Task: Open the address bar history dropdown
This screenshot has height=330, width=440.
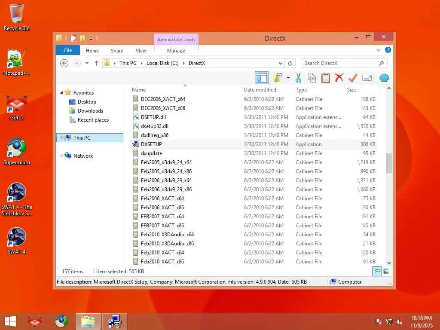Action: 281,64
